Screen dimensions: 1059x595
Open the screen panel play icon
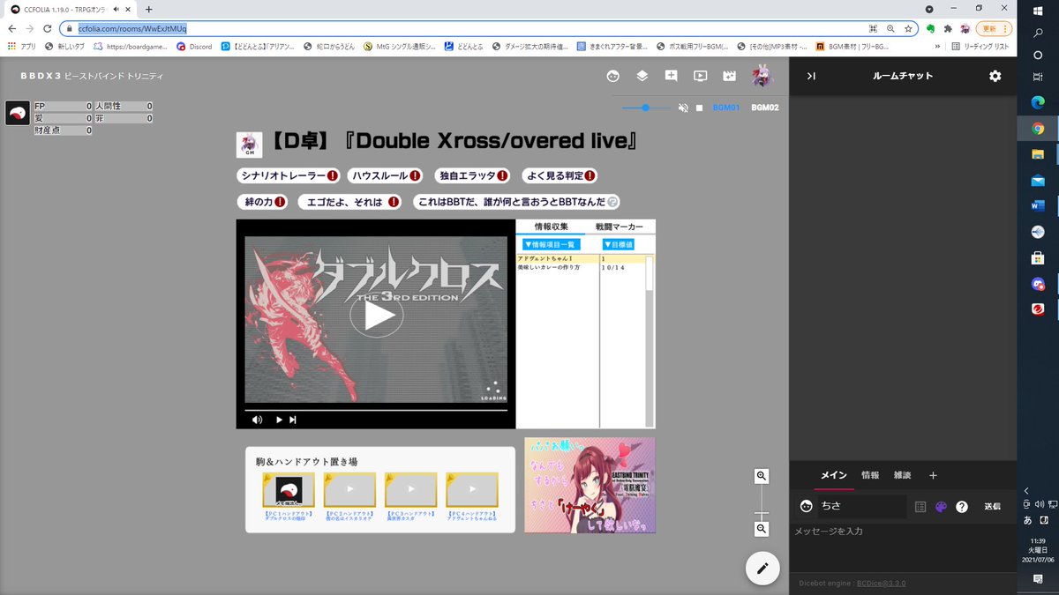click(x=700, y=76)
